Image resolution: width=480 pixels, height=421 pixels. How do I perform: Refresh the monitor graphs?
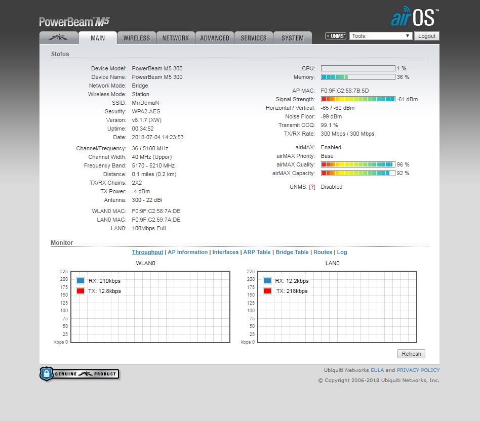point(411,354)
